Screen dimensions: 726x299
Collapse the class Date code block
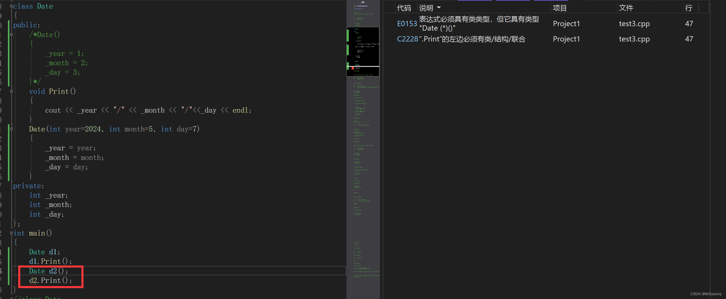tap(11, 6)
